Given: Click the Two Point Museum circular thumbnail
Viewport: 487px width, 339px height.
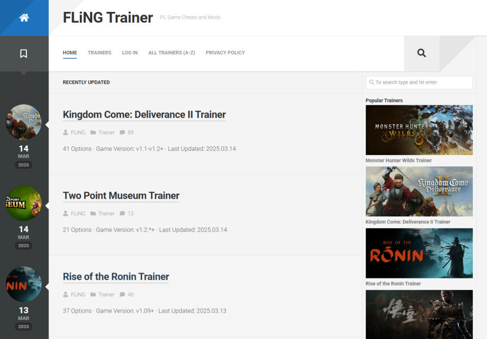Looking at the screenshot, I should (x=24, y=203).
